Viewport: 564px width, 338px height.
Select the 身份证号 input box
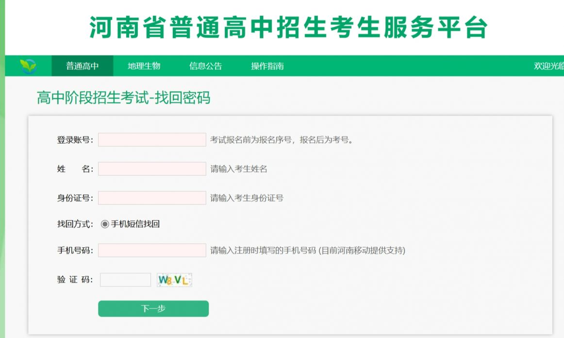(152, 198)
